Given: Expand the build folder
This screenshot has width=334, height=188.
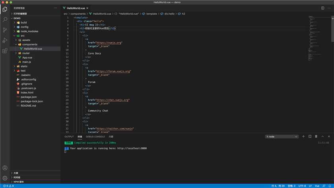Looking at the screenshot, I should tap(23, 22).
